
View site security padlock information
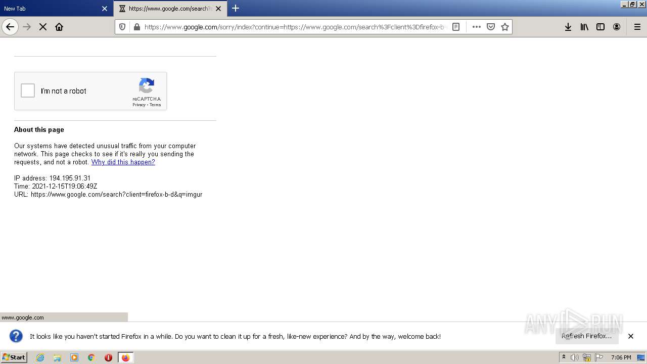tap(136, 27)
